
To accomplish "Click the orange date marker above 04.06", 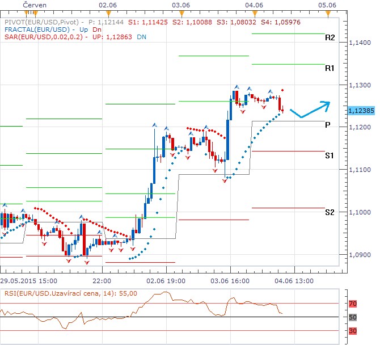I will [x=253, y=14].
